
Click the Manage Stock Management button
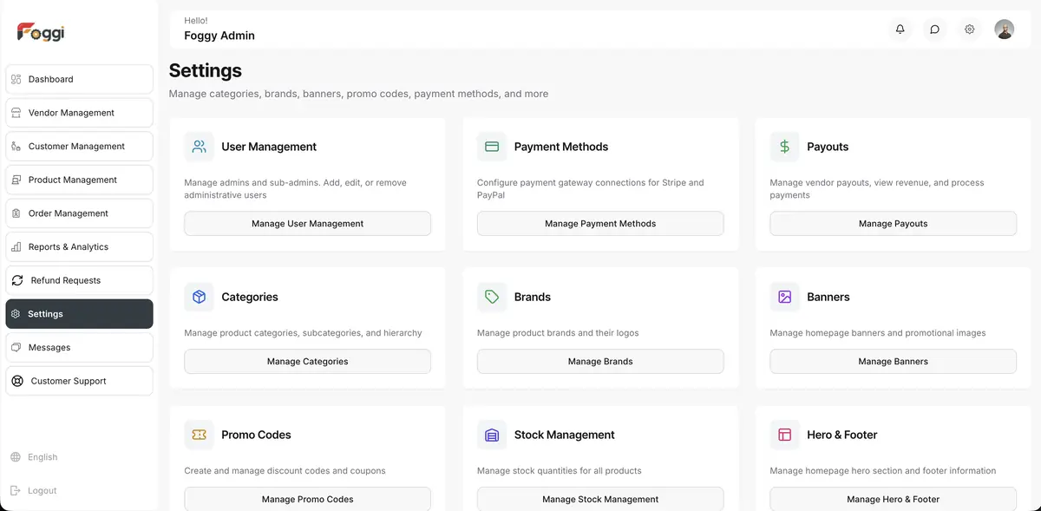pyautogui.click(x=600, y=499)
